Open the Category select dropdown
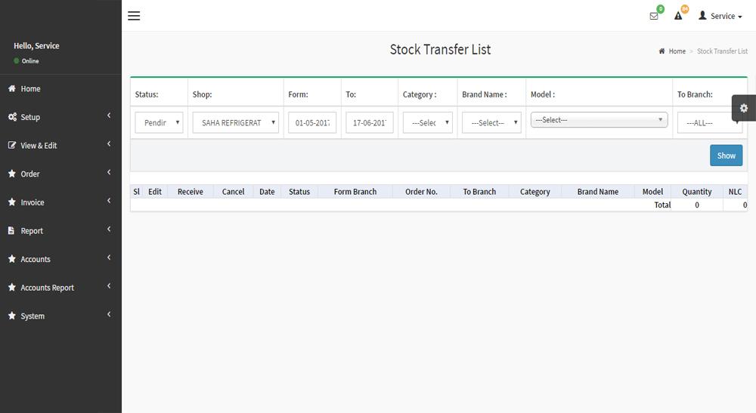The width and height of the screenshot is (756, 413). click(427, 122)
